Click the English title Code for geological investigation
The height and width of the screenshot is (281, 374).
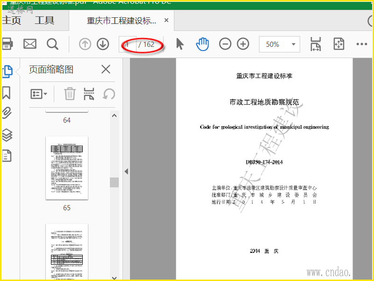264,127
